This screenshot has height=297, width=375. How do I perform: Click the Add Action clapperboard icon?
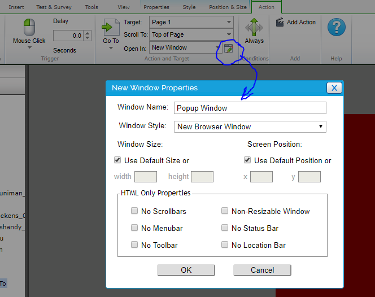pyautogui.click(x=280, y=22)
